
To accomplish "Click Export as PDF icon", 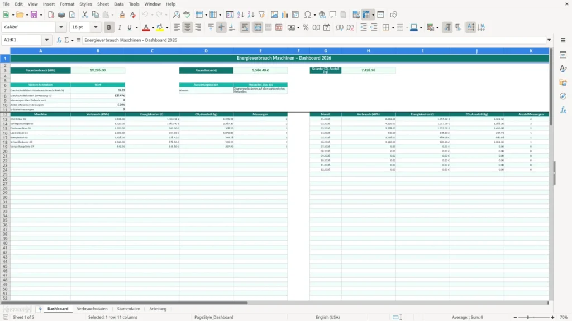I will click(x=51, y=14).
